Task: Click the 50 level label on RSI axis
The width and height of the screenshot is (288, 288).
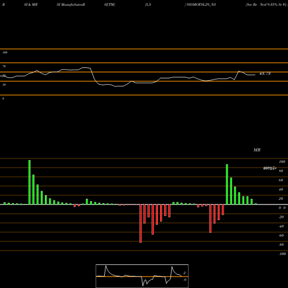Action: 4,75
